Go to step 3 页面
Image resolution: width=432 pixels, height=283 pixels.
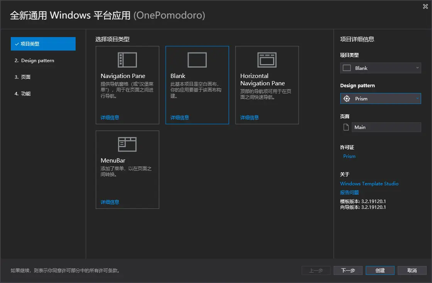click(x=23, y=77)
